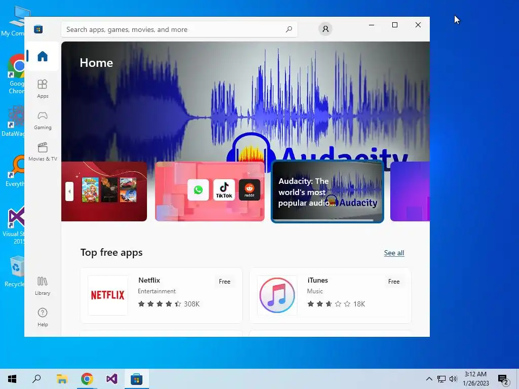Open File Explorer from taskbar
Screen dimensions: 519x389
[x=62, y=379]
